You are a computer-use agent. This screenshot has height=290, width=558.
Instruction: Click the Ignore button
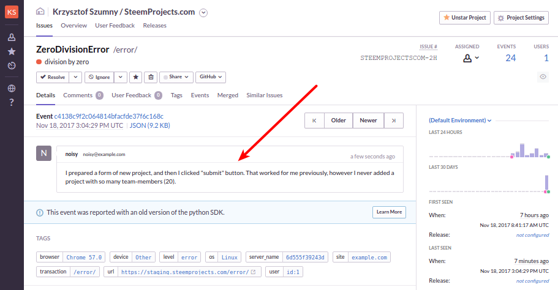click(x=99, y=77)
